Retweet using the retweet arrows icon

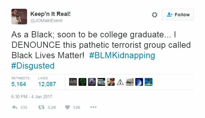click(x=41, y=107)
